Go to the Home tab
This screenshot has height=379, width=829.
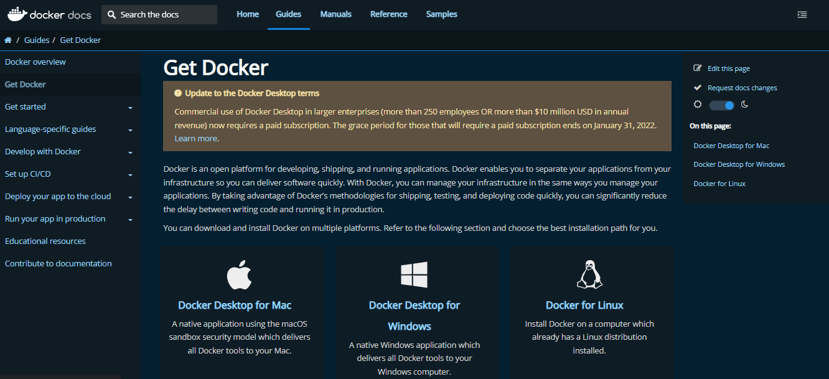click(248, 14)
